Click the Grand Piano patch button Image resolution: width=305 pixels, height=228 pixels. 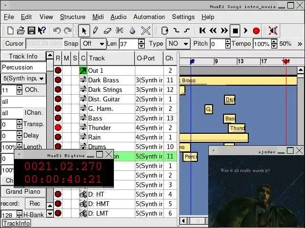point(23,192)
